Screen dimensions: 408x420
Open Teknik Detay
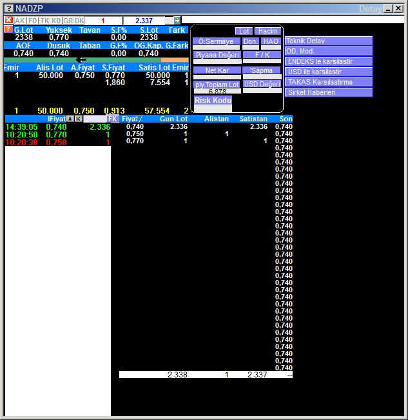pyautogui.click(x=329, y=41)
